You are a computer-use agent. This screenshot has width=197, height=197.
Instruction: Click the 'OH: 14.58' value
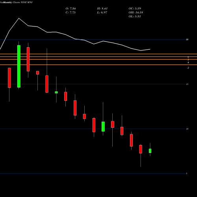pyautogui.click(x=136, y=13)
